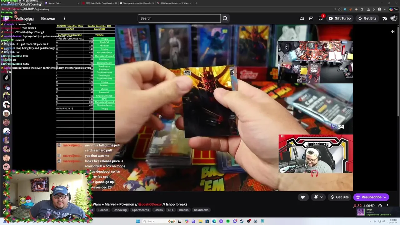This screenshot has width=400, height=225.
Task: Open the taskbar volume control
Action: pyautogui.click(x=383, y=221)
